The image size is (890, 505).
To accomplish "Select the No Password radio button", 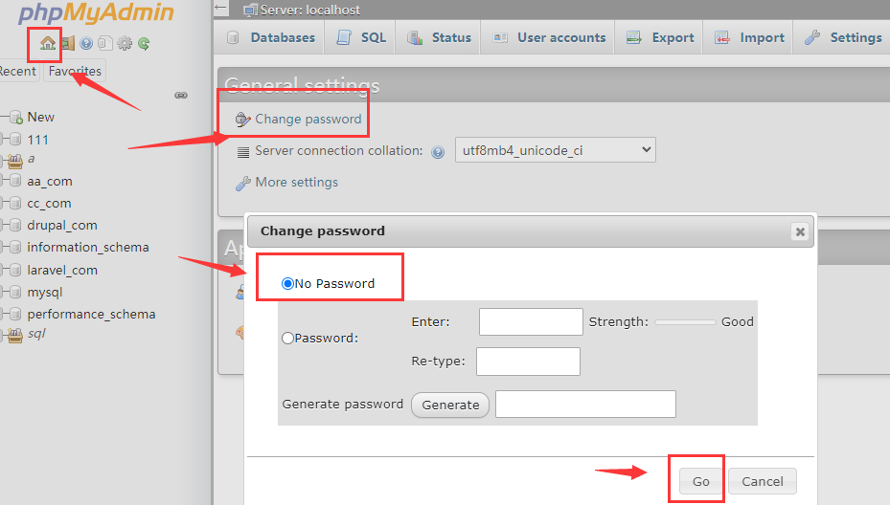I will pyautogui.click(x=287, y=284).
